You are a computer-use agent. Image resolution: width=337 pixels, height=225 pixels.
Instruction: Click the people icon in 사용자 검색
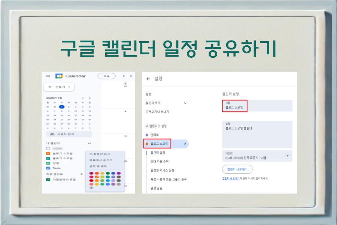[52, 134]
